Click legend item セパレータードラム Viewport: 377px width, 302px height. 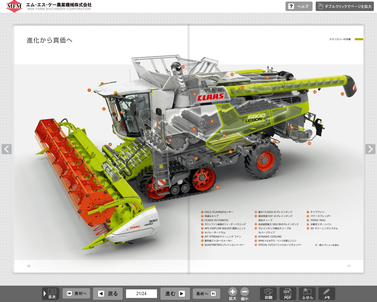[x=213, y=232]
